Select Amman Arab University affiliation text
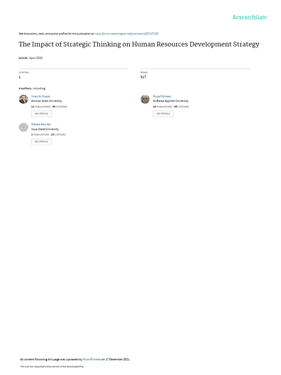 coord(46,101)
